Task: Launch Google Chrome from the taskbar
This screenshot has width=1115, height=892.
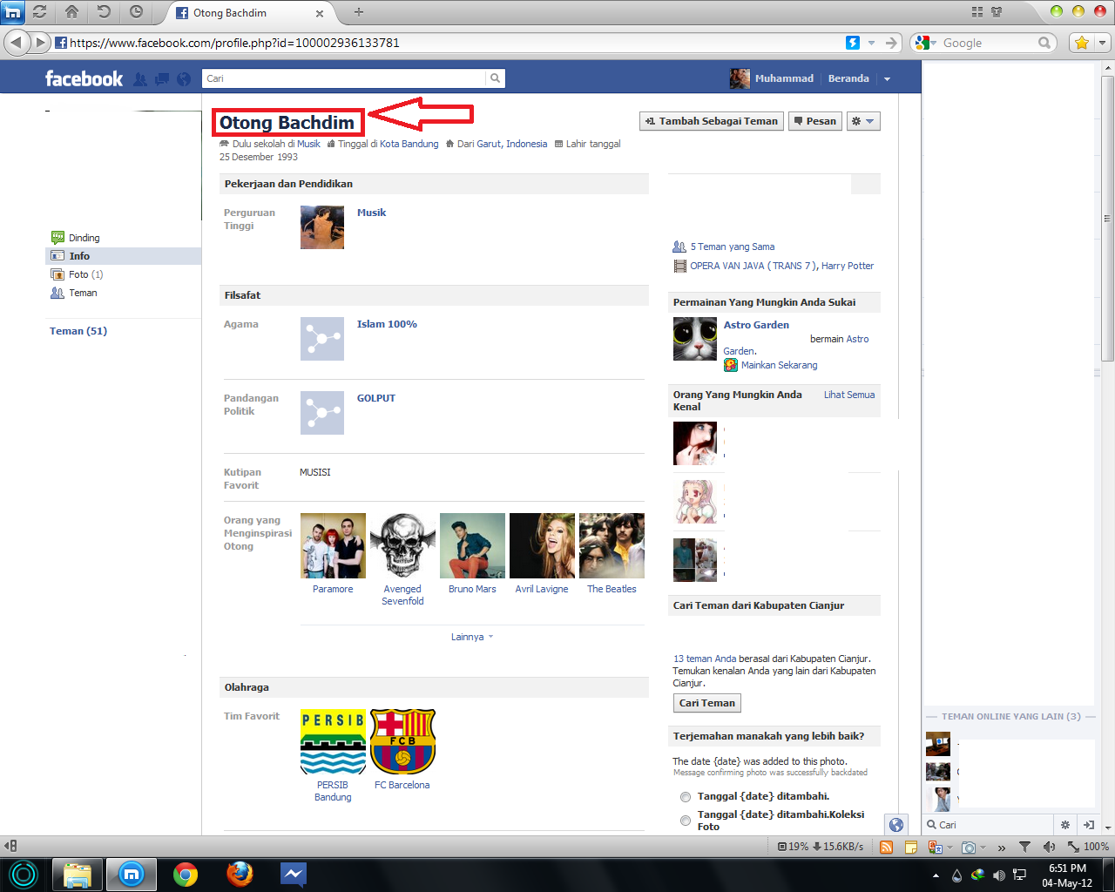Action: tap(185, 874)
